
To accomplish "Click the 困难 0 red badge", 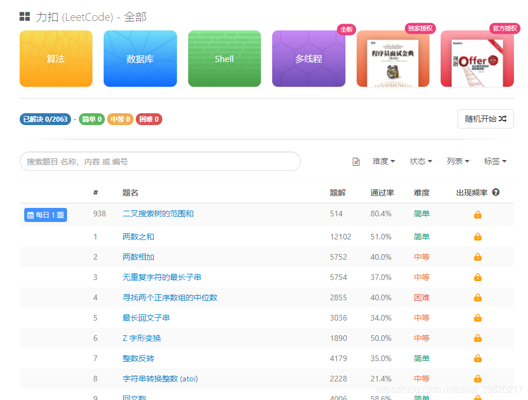I will click(x=149, y=119).
